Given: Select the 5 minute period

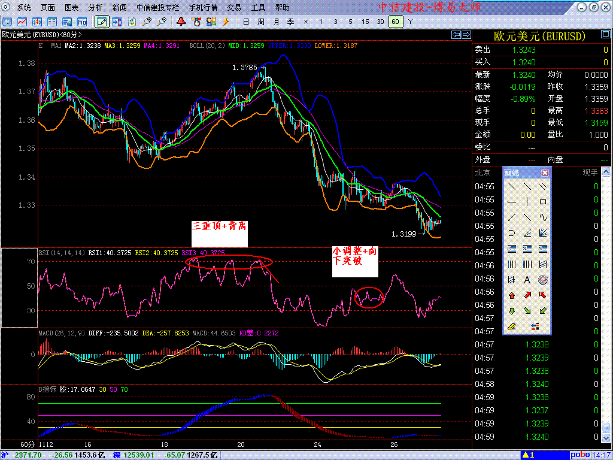Looking at the screenshot, I should click(x=350, y=22).
